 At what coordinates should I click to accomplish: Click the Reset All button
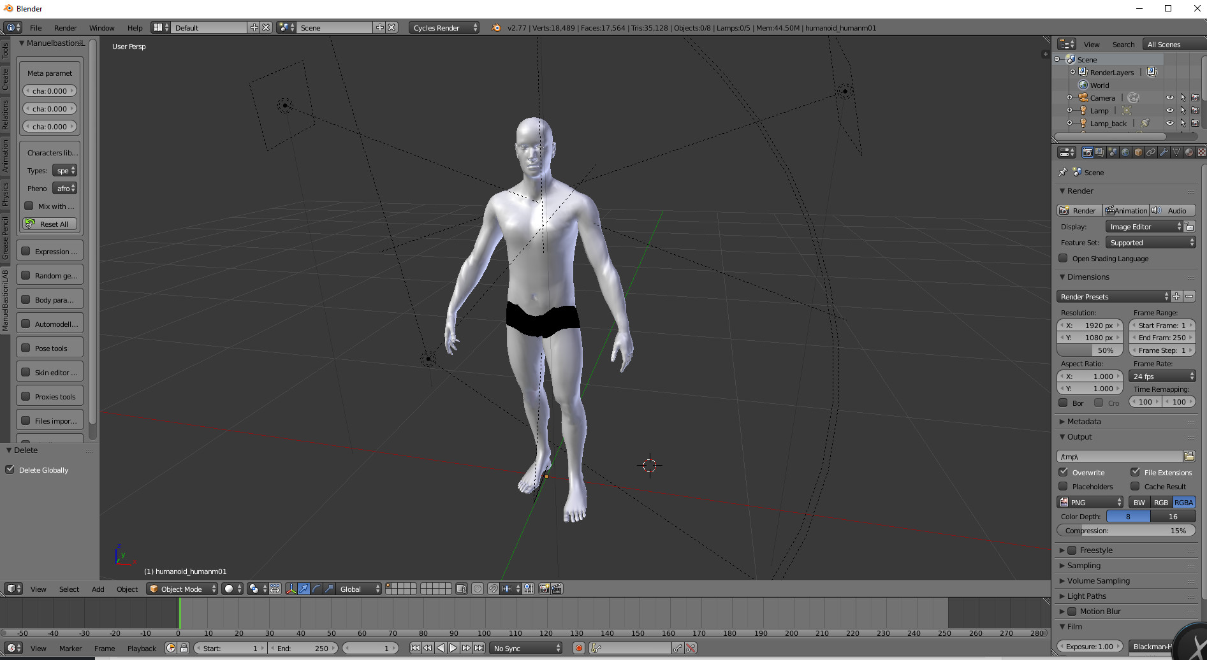(50, 224)
